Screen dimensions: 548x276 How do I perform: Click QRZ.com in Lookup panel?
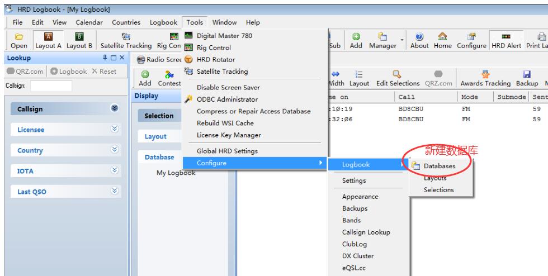coord(25,72)
